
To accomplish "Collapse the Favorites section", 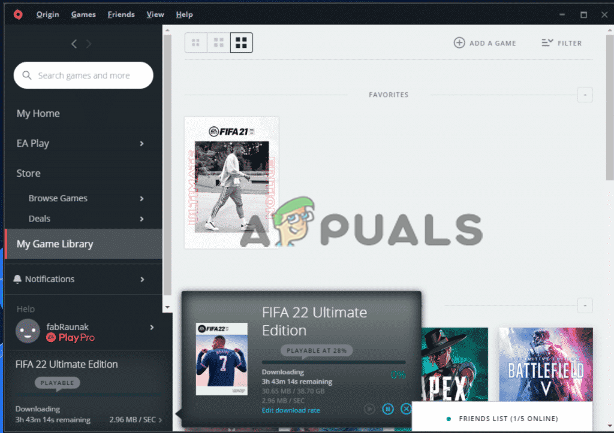I will pos(585,95).
